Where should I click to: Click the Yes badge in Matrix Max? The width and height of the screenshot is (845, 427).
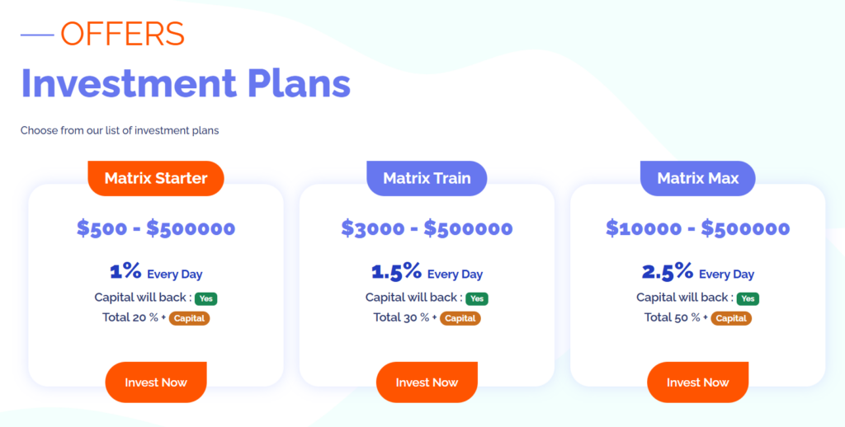pyautogui.click(x=748, y=298)
